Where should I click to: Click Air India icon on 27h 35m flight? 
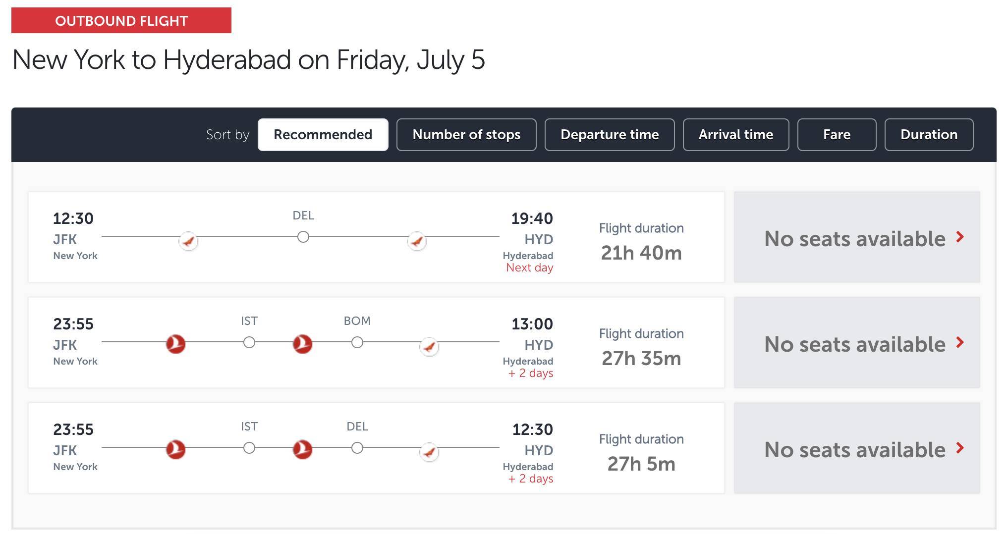(x=429, y=346)
